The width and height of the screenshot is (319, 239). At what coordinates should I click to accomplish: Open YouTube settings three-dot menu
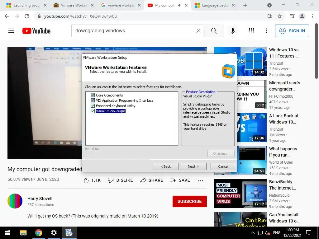266,31
